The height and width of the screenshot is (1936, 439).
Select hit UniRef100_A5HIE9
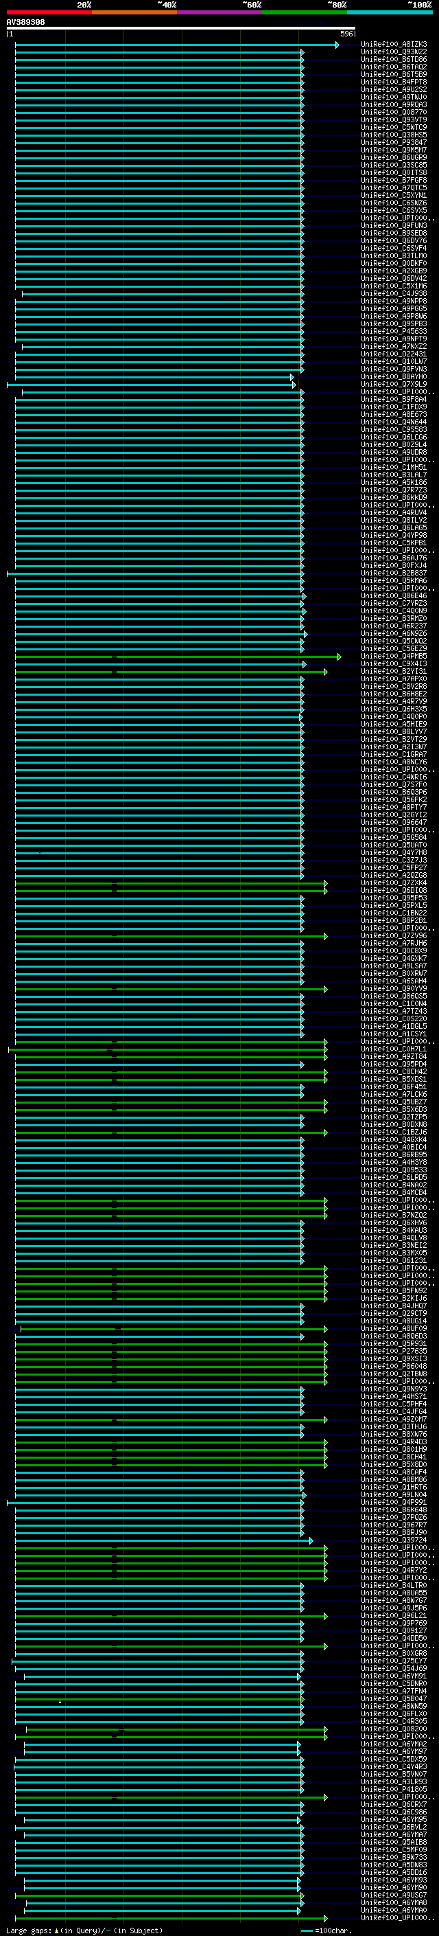coord(394,725)
